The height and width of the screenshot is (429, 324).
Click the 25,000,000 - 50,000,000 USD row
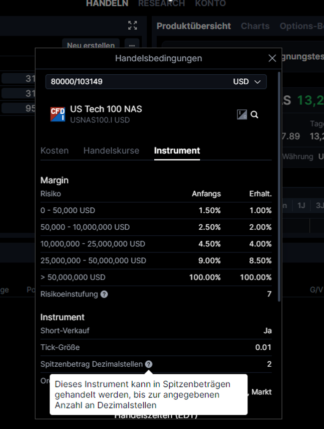click(156, 260)
